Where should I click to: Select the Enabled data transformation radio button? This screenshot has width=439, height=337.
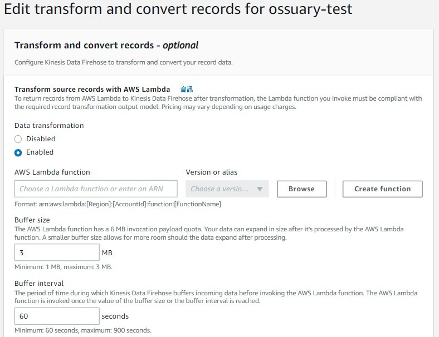(18, 152)
